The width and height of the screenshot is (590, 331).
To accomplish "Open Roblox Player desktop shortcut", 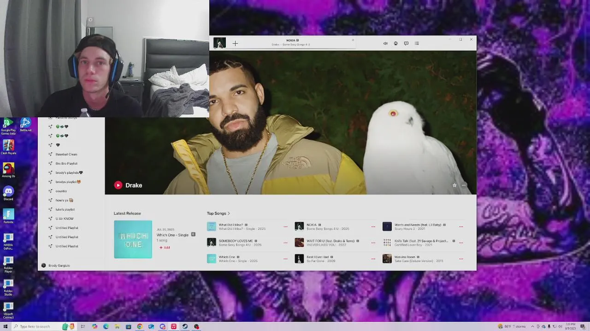I will tap(8, 264).
